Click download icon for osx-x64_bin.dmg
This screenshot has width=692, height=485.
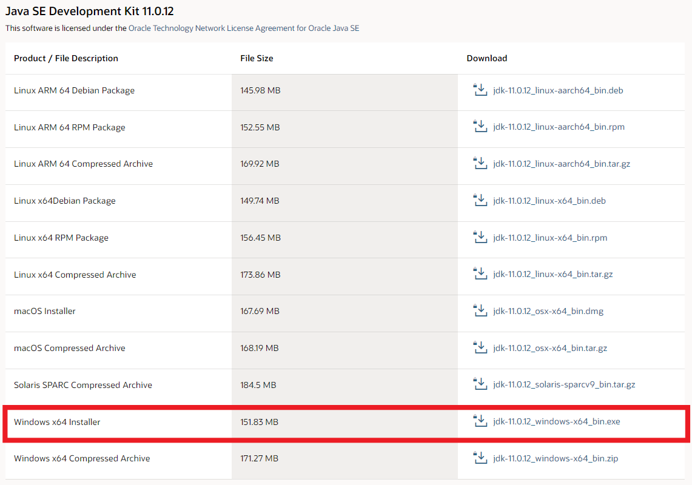pos(480,310)
